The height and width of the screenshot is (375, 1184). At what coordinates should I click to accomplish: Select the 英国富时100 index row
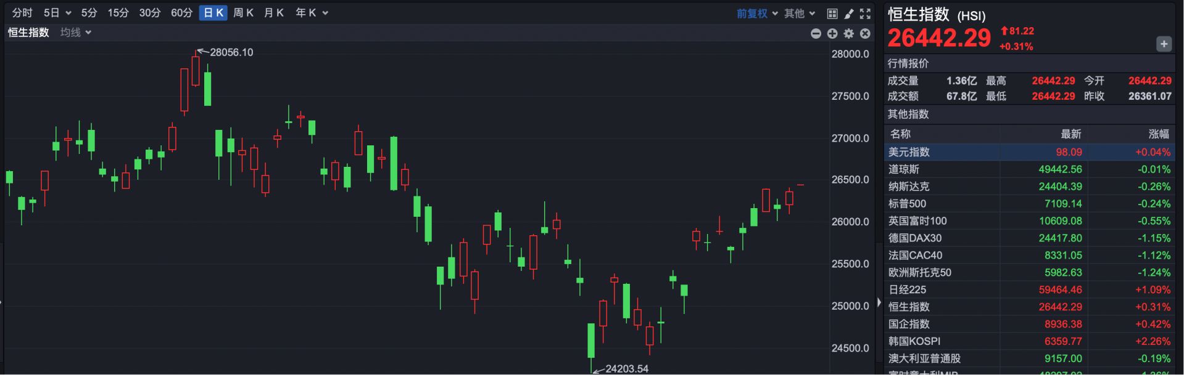click(1029, 221)
